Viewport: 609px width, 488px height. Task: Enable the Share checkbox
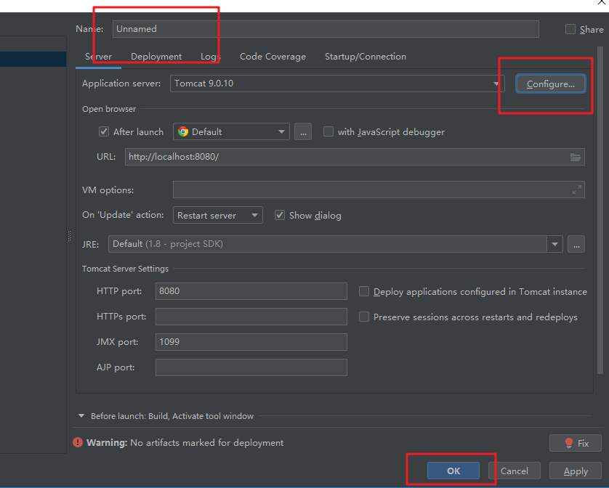(570, 29)
